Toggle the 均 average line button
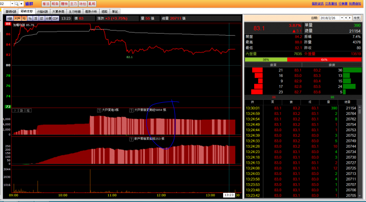366x202 pixels. [x=24, y=18]
